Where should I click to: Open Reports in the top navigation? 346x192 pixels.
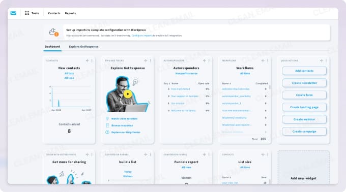pyautogui.click(x=70, y=13)
